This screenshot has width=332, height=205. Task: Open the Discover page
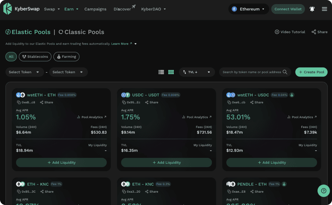125,9
